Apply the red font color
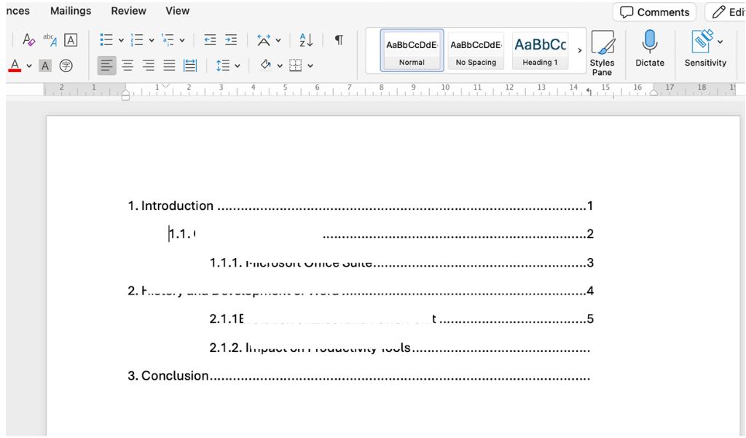The image size is (746, 438). tap(15, 66)
